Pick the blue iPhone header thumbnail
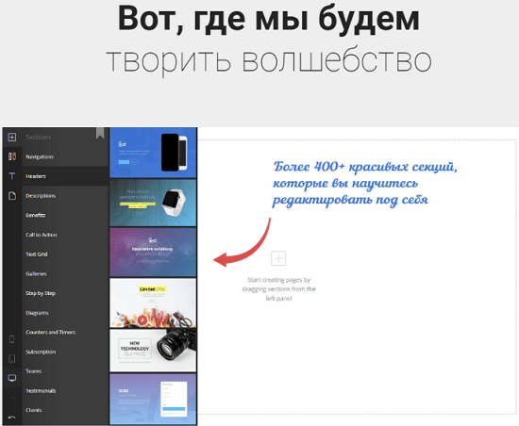The height and width of the screenshot is (426, 519). pos(153,153)
